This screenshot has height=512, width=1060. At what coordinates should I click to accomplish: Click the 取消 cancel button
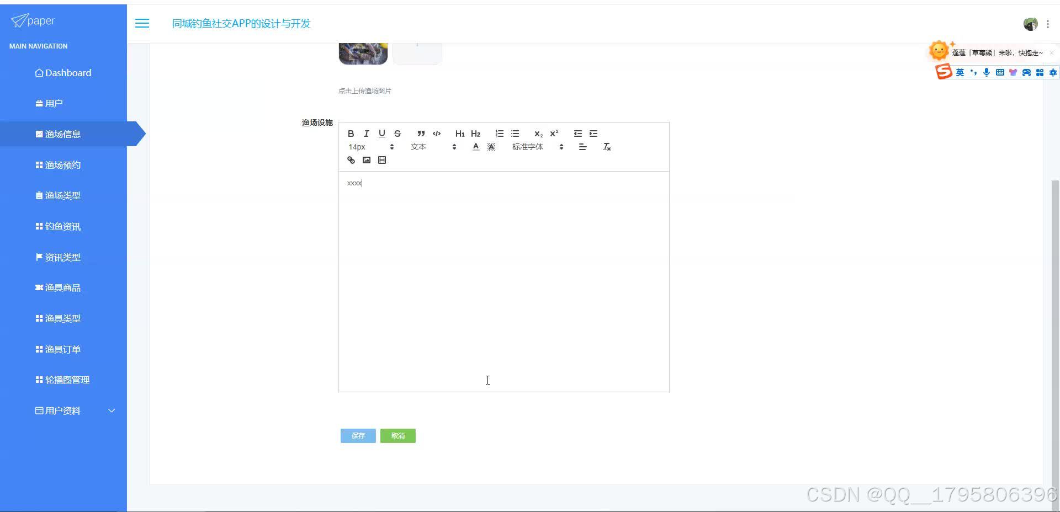pos(397,436)
